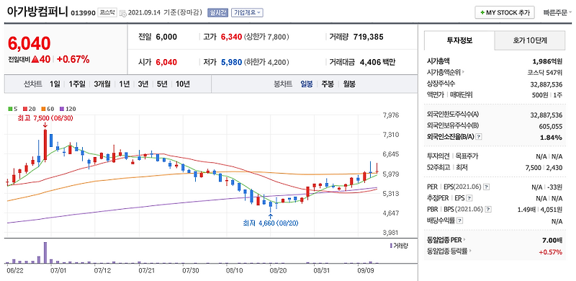This screenshot has width=576, height=281.
Task: Click the tall red candle at 06/30
Action: [x=45, y=145]
